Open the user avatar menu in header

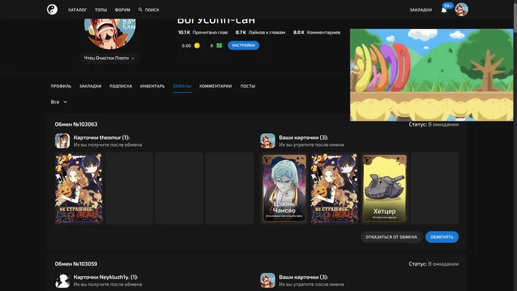(461, 9)
